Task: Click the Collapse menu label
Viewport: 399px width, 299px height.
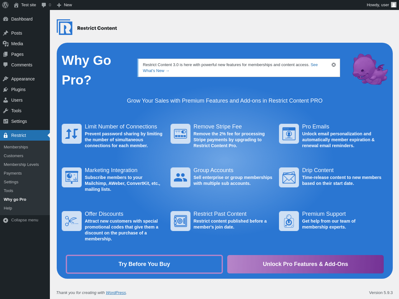Action: pyautogui.click(x=25, y=220)
